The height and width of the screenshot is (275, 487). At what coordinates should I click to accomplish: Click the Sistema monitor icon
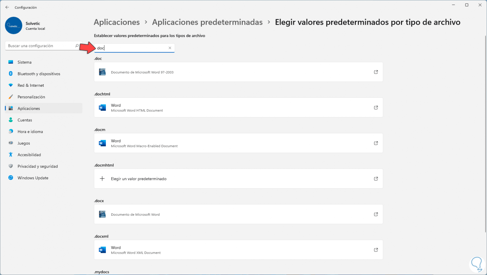[x=11, y=62]
